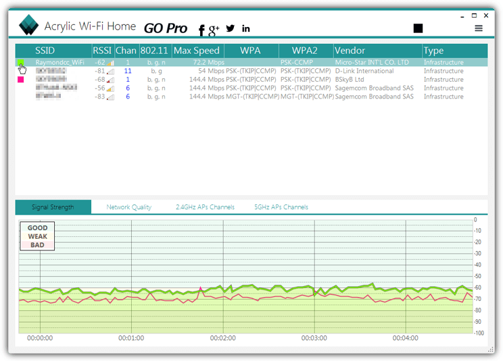Click the signal bars icon beside -81

(x=111, y=72)
